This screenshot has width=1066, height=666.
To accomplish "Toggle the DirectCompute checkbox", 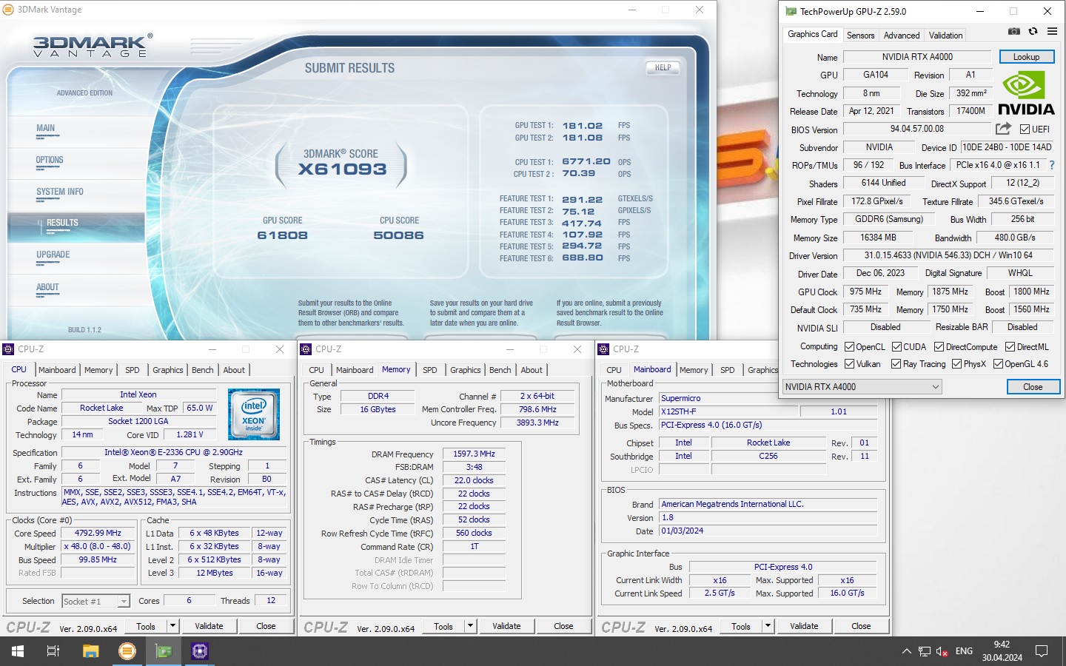I will [939, 347].
